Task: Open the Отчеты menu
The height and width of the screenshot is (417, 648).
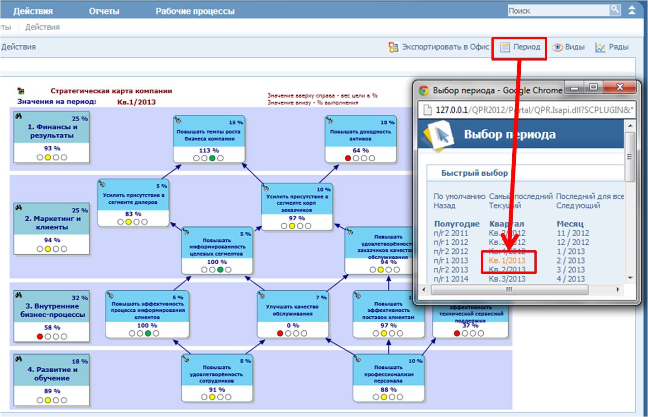Action: pyautogui.click(x=104, y=11)
